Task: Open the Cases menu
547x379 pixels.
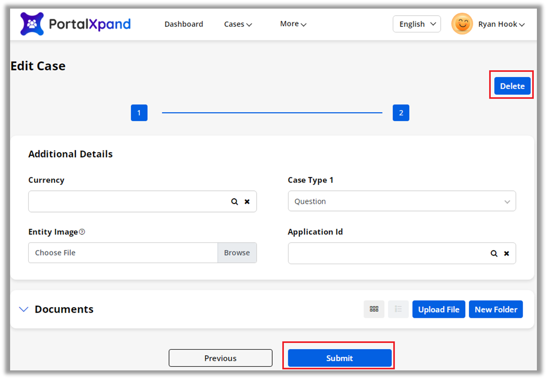Action: click(238, 24)
